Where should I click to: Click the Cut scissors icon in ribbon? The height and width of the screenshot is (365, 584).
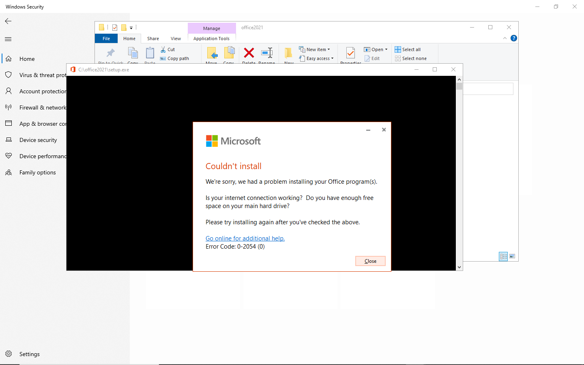click(163, 49)
